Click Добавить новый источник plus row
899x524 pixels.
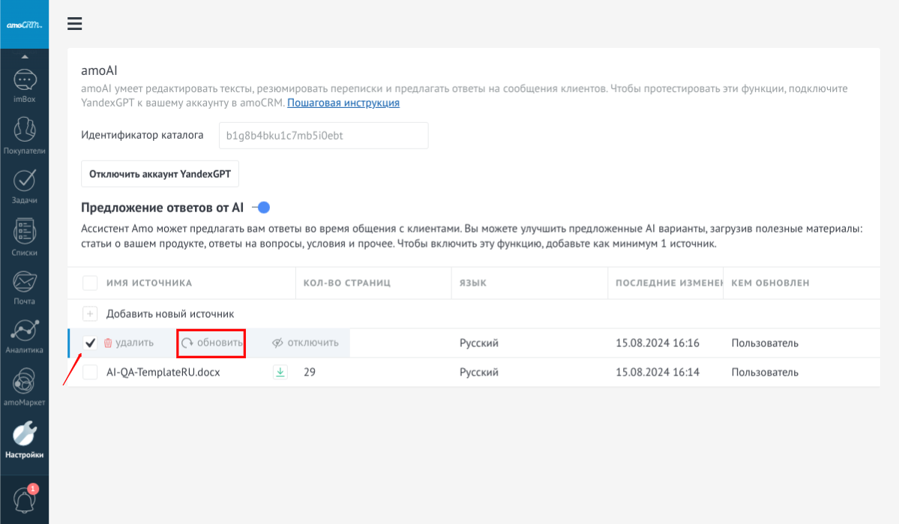coord(169,314)
